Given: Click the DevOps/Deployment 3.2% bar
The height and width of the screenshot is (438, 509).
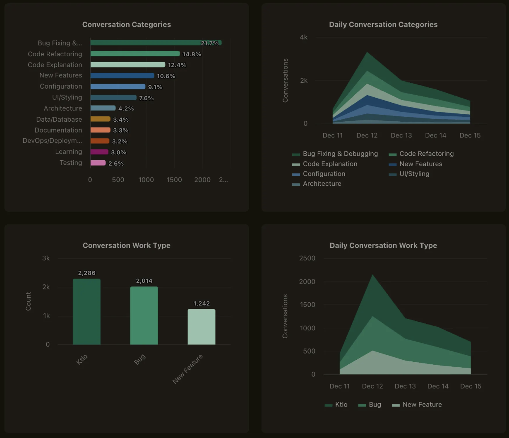Looking at the screenshot, I should (100, 141).
